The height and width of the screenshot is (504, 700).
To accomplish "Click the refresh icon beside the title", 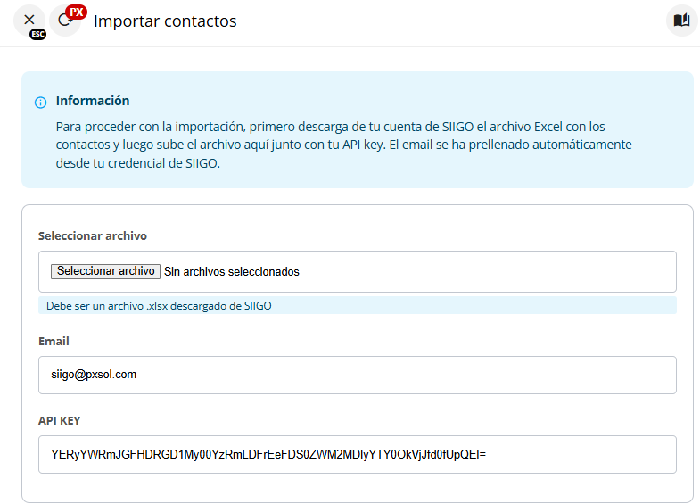I will coord(63,21).
